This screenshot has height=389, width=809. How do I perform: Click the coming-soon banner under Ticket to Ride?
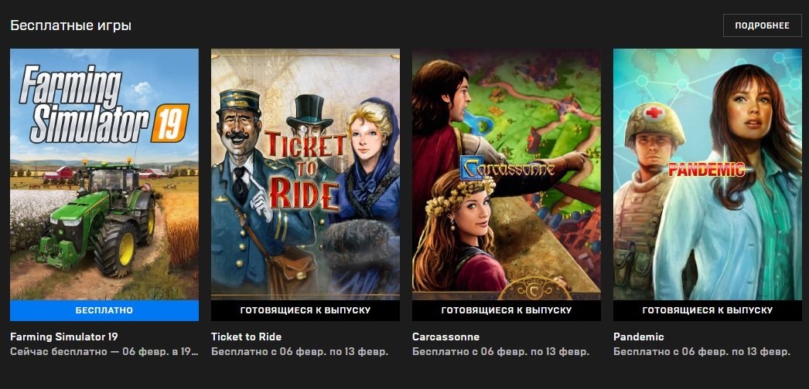tap(305, 310)
